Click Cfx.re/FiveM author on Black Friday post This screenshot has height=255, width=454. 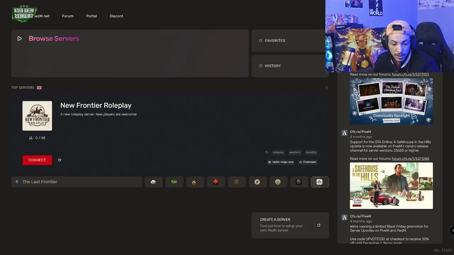360,216
